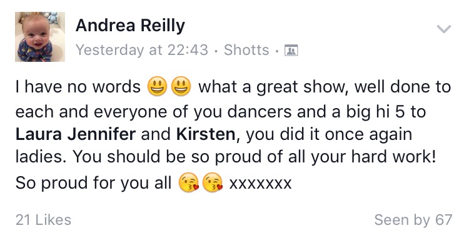This screenshot has height=243, width=469.
Task: Open Andrea Reilly's baby profile picture
Action: tap(40, 37)
